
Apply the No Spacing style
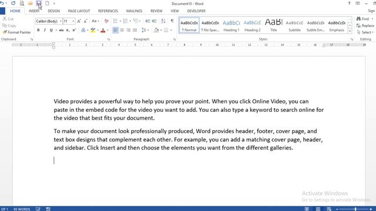tap(210, 25)
